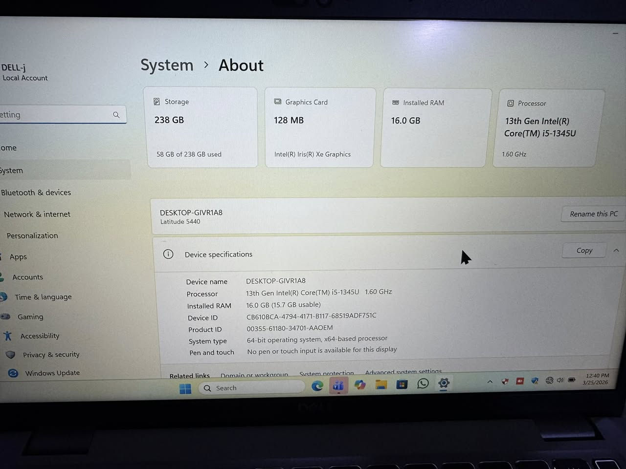Select Accounts in the settings sidebar
Viewport: 626px width, 469px height.
(x=27, y=277)
